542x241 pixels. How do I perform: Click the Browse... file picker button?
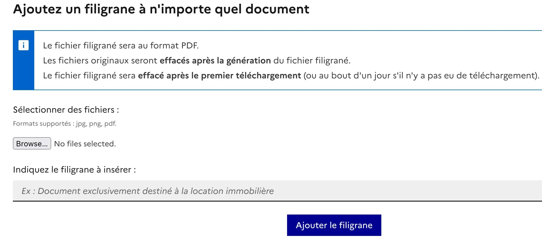click(x=32, y=144)
